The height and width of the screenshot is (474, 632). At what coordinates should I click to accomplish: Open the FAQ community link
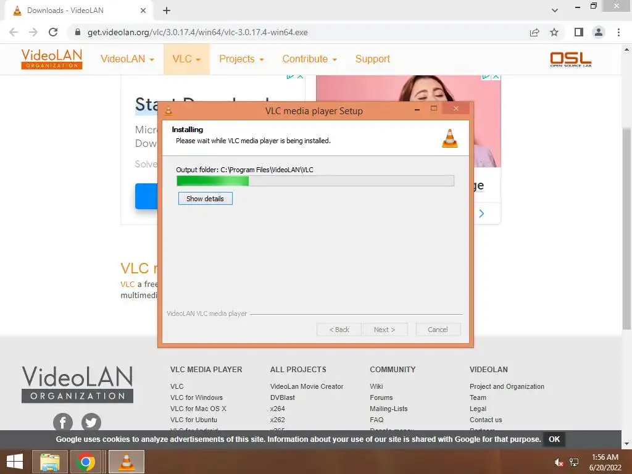click(376, 420)
